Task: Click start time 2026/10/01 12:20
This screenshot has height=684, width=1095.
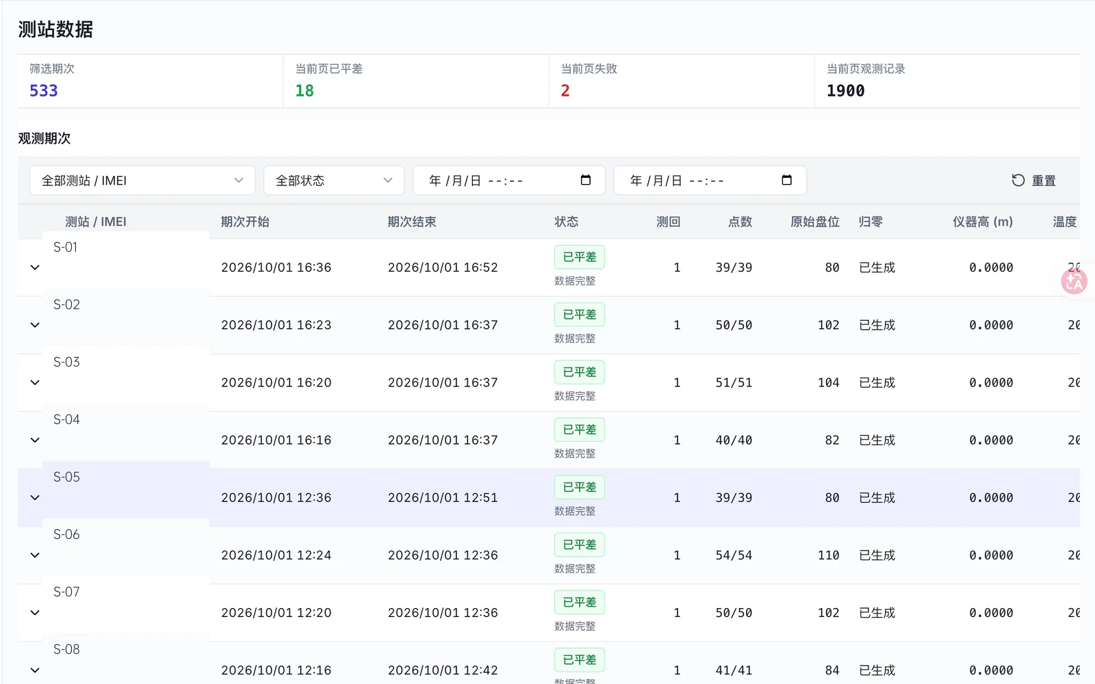Action: 276,612
